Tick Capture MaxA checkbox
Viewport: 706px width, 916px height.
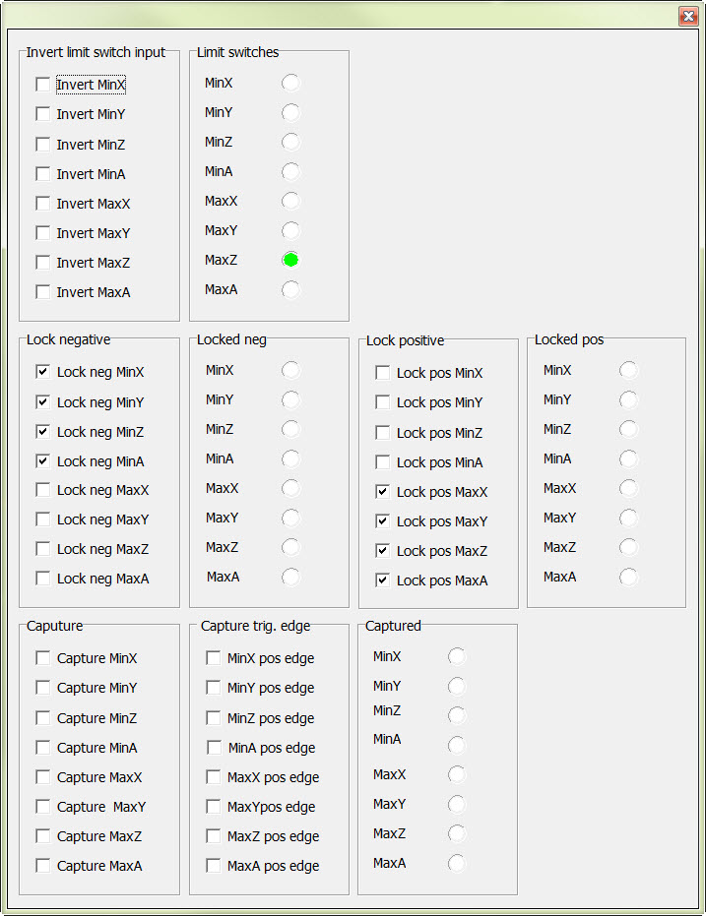[43, 865]
